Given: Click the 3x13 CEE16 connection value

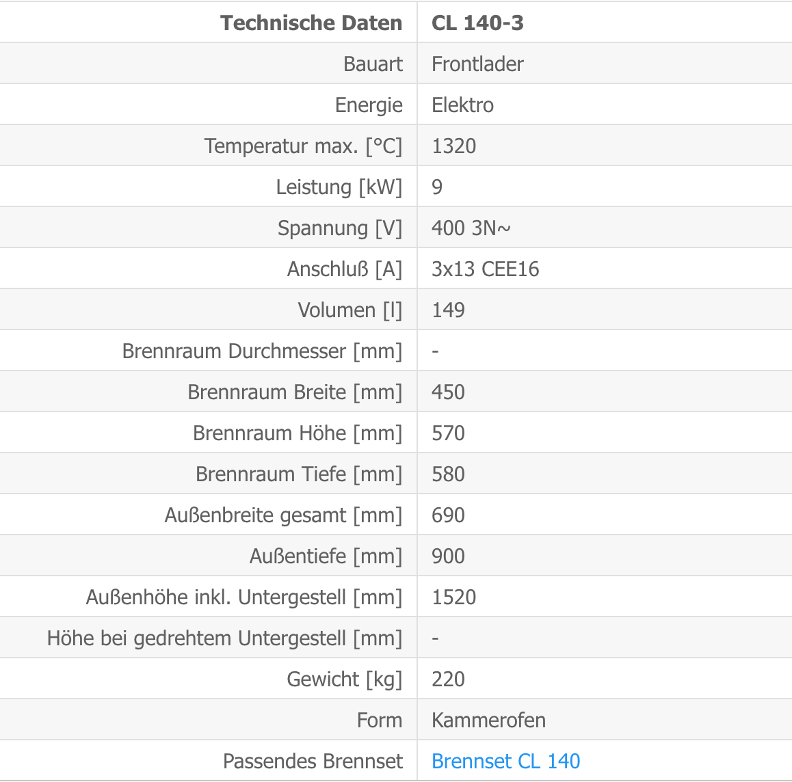Looking at the screenshot, I should tap(486, 269).
